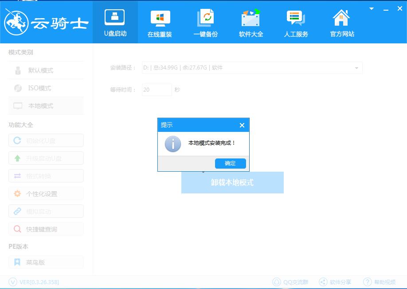Click the swap arrows icon for 格式转换
The image size is (407, 289).
pos(17,176)
